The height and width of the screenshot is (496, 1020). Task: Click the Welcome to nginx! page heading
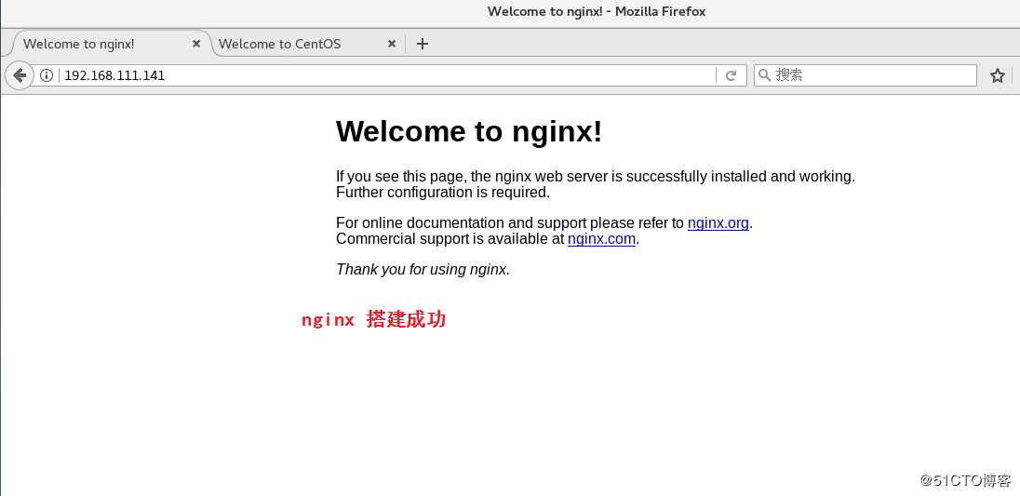[469, 131]
